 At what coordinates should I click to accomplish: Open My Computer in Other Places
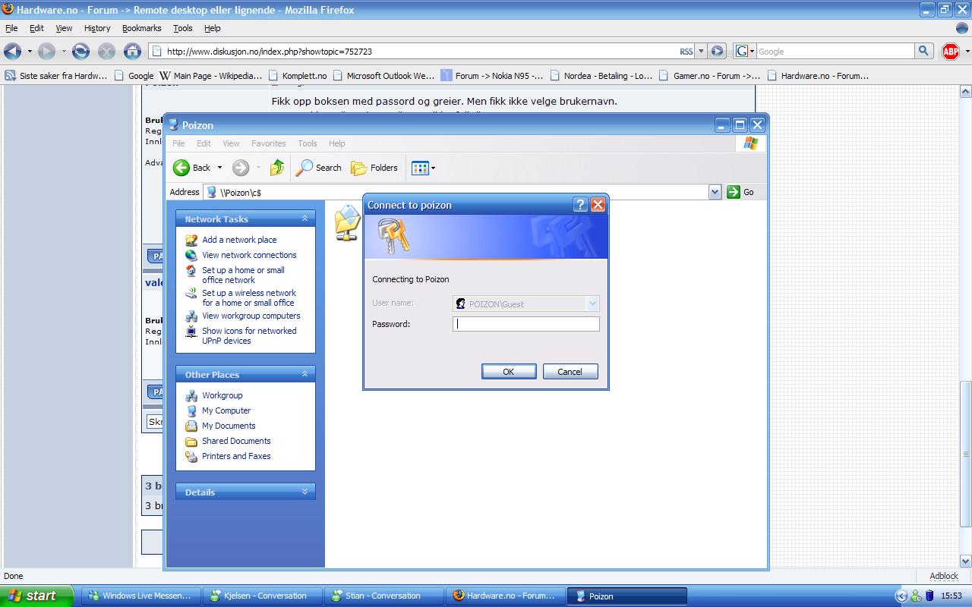[226, 410]
